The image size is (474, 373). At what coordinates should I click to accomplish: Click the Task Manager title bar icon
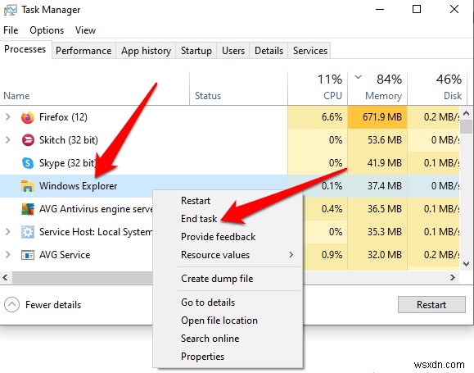11,9
